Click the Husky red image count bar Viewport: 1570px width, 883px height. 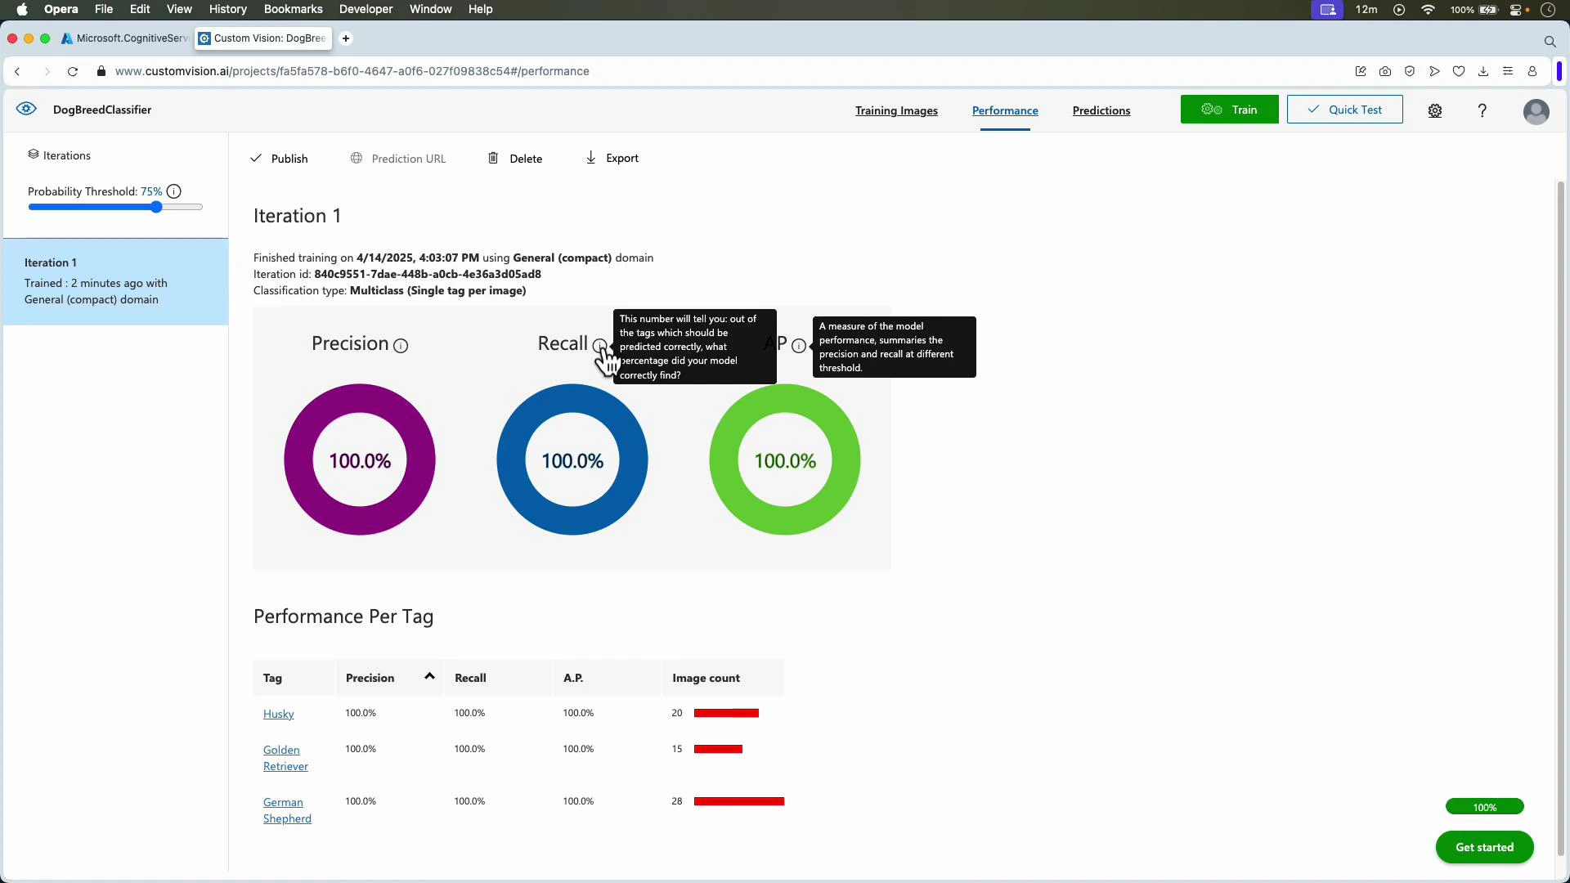point(726,713)
